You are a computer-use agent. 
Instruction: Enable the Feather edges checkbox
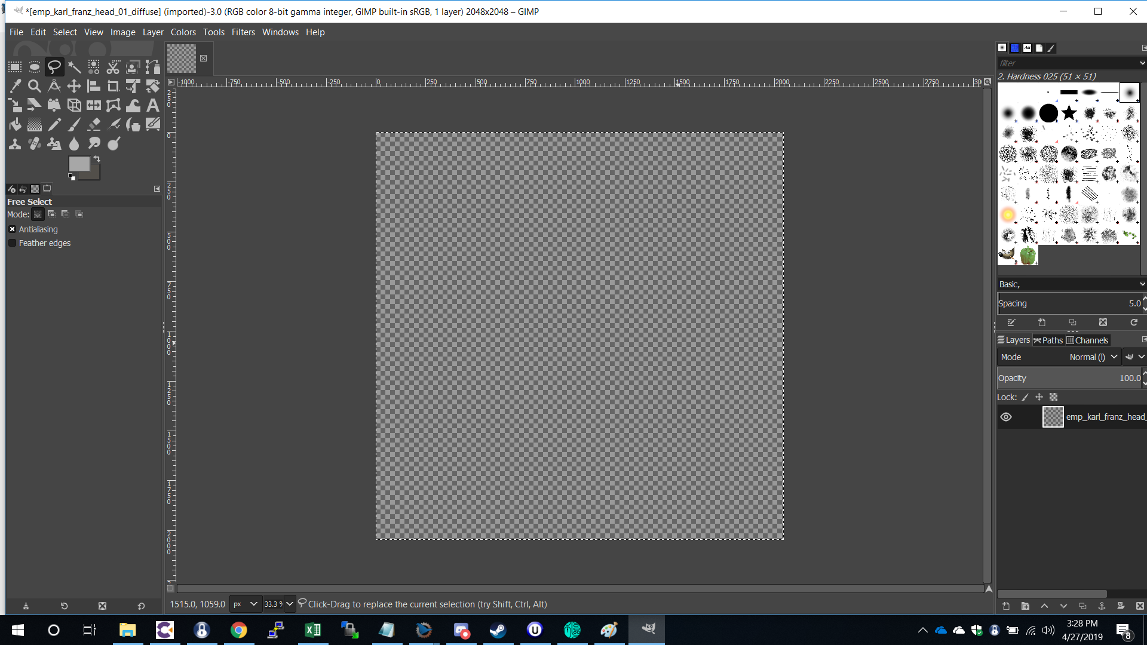(12, 243)
